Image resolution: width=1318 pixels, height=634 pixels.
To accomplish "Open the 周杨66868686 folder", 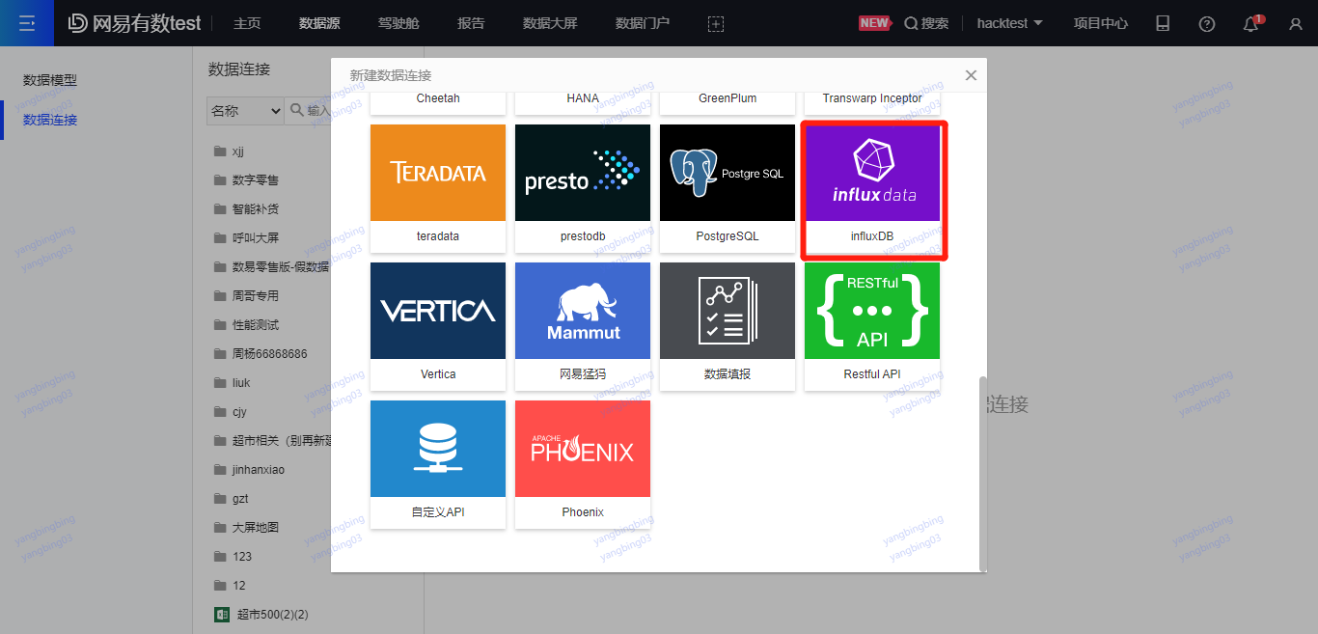I will tap(261, 354).
